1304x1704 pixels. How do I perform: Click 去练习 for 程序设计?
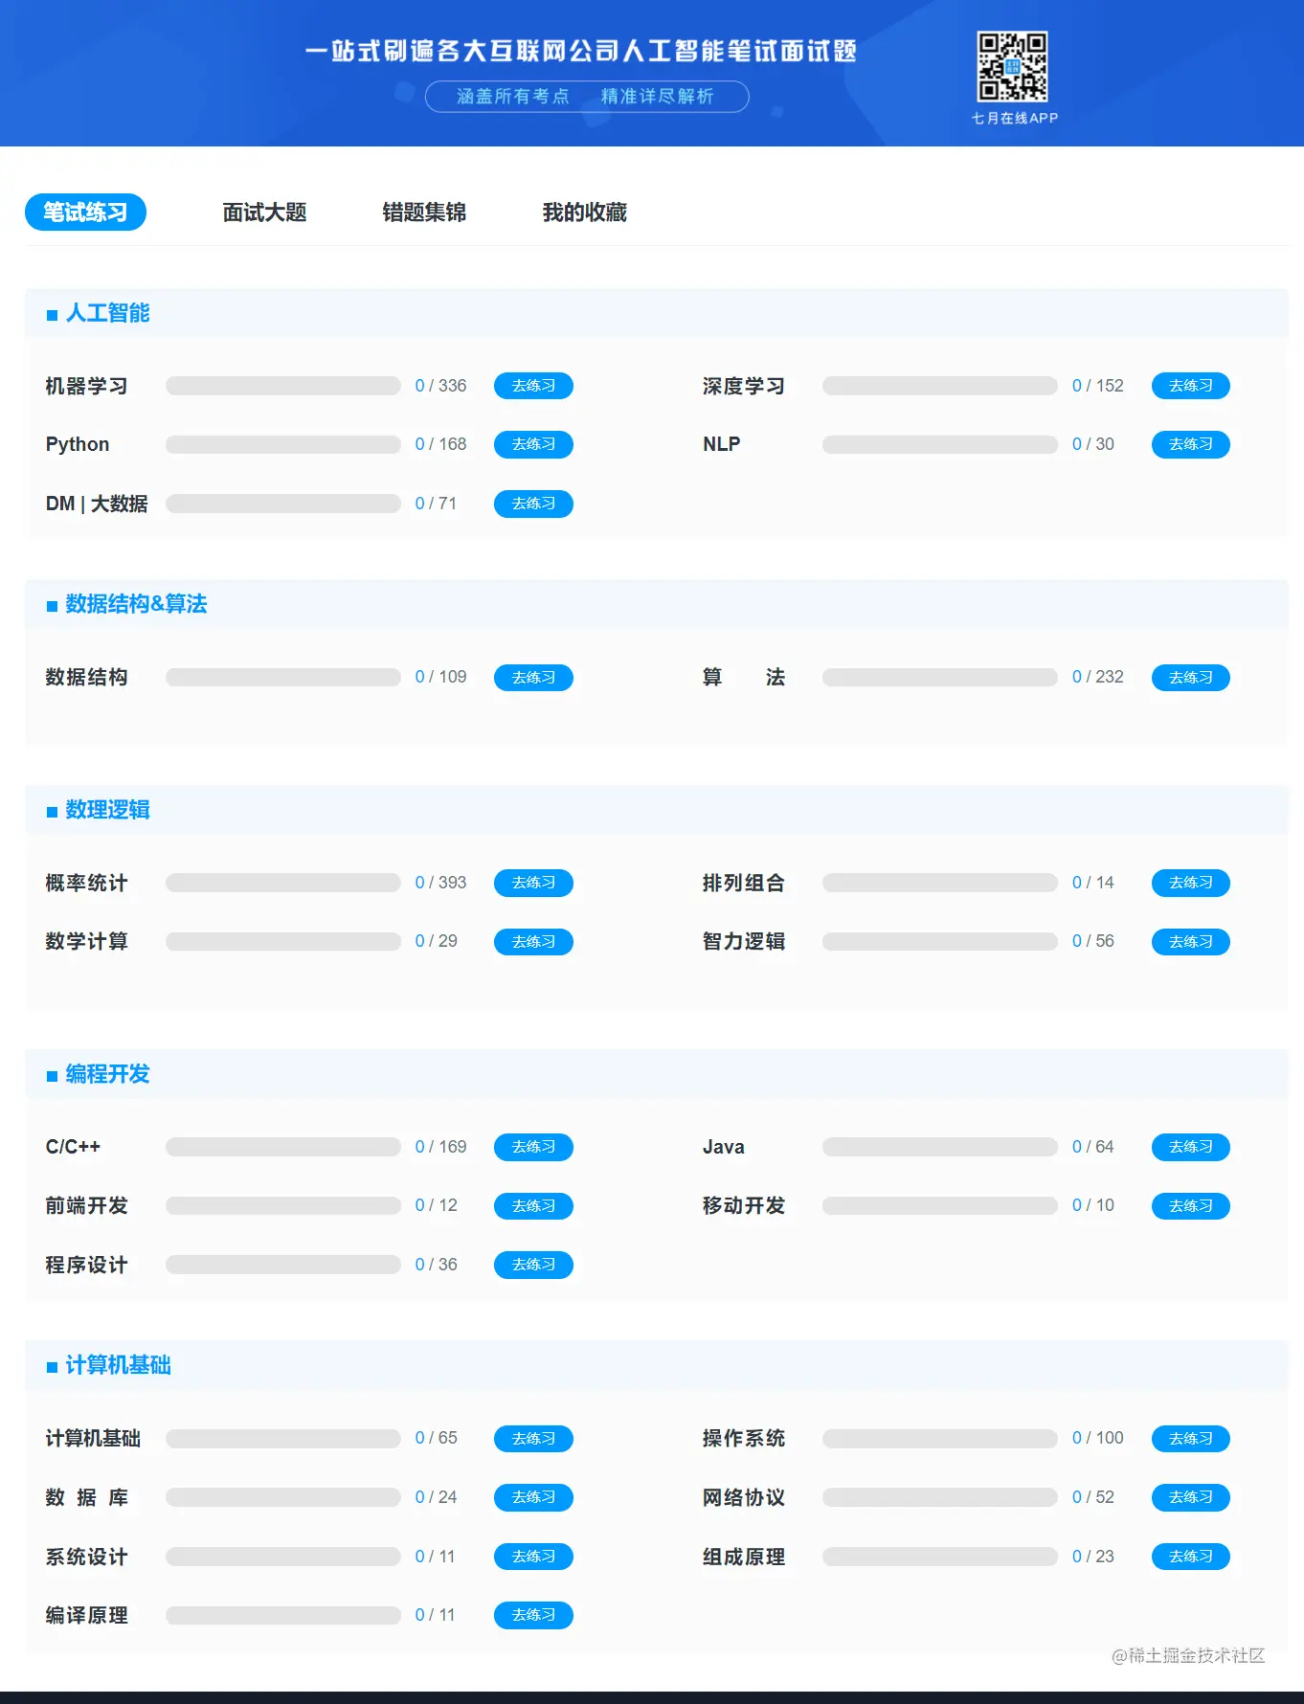pyautogui.click(x=533, y=1265)
